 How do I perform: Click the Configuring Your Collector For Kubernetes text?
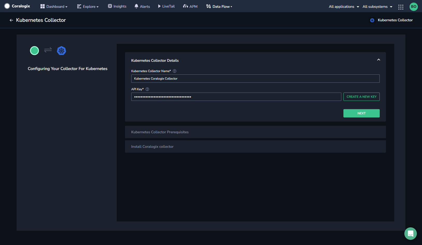click(x=67, y=69)
